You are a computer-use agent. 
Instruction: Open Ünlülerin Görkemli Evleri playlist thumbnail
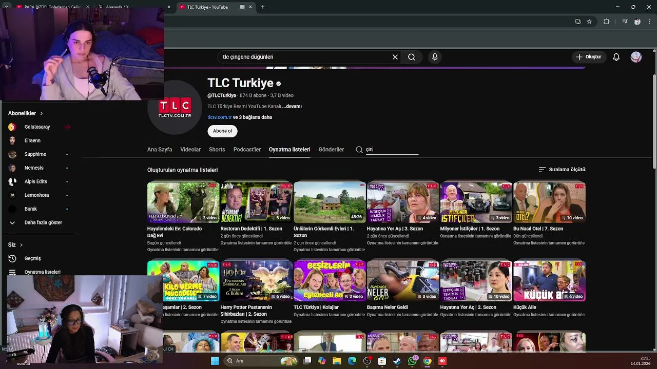click(x=330, y=202)
